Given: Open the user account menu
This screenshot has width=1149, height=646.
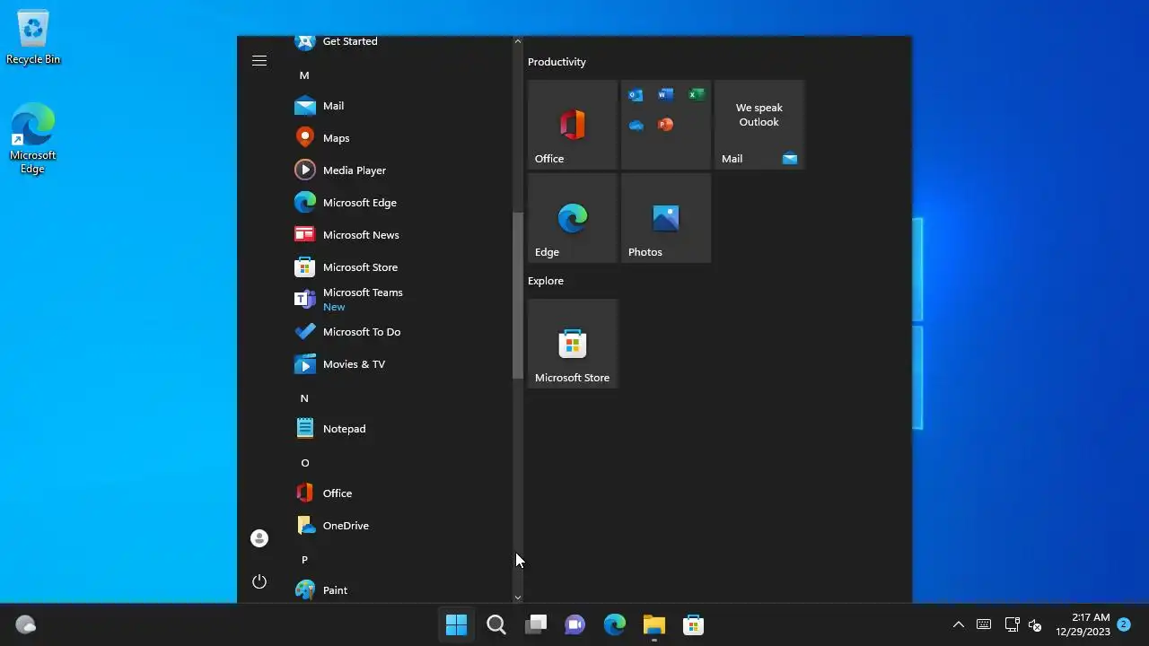Looking at the screenshot, I should tap(259, 538).
